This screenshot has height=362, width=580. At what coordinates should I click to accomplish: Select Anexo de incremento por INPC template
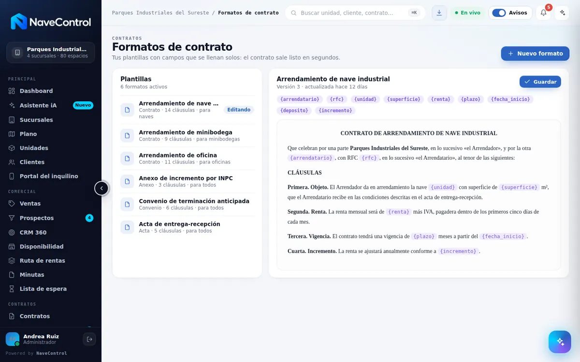187,181
